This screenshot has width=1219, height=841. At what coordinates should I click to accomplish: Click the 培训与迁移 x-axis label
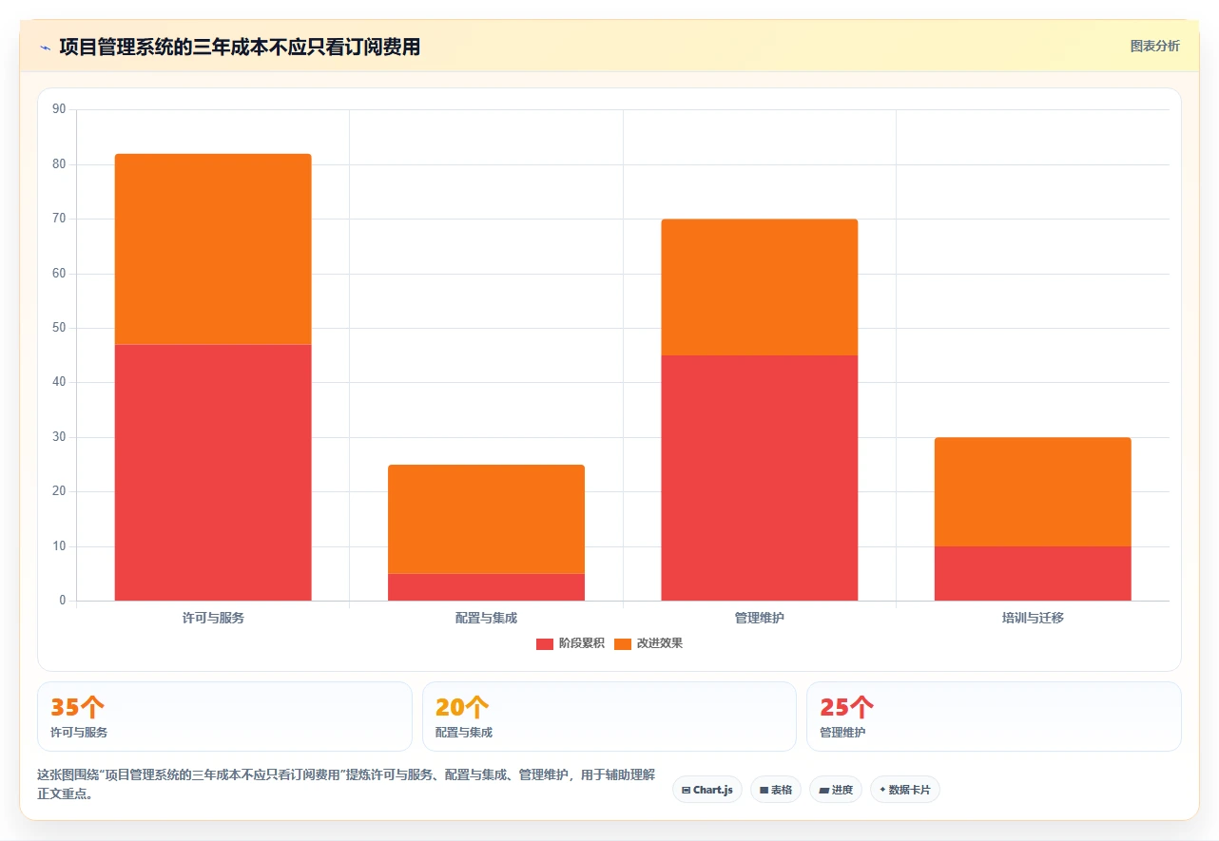pyautogui.click(x=1033, y=618)
